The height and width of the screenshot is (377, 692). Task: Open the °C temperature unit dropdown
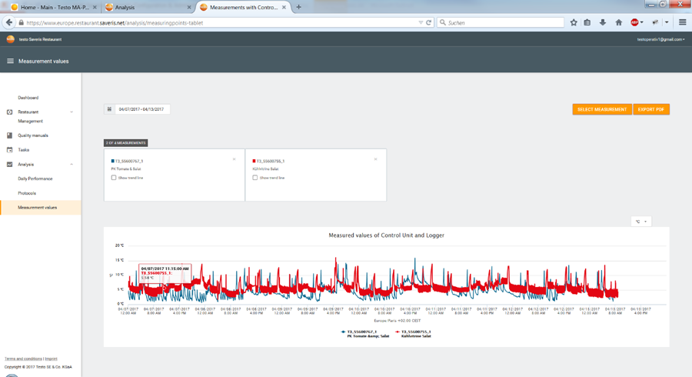(x=640, y=222)
